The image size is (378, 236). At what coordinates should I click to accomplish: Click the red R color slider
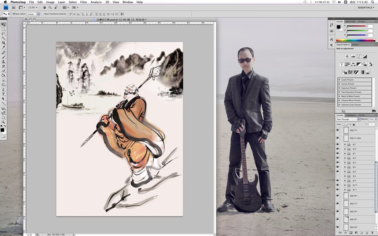(x=356, y=26)
